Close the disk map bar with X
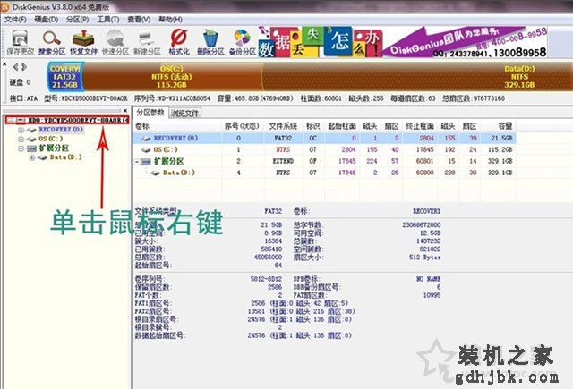Viewport: 573px width, 389px height. [4, 64]
